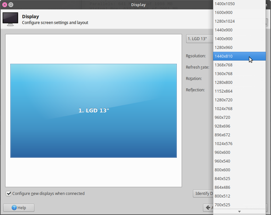Choose 1280x960 resolution

click(x=239, y=48)
